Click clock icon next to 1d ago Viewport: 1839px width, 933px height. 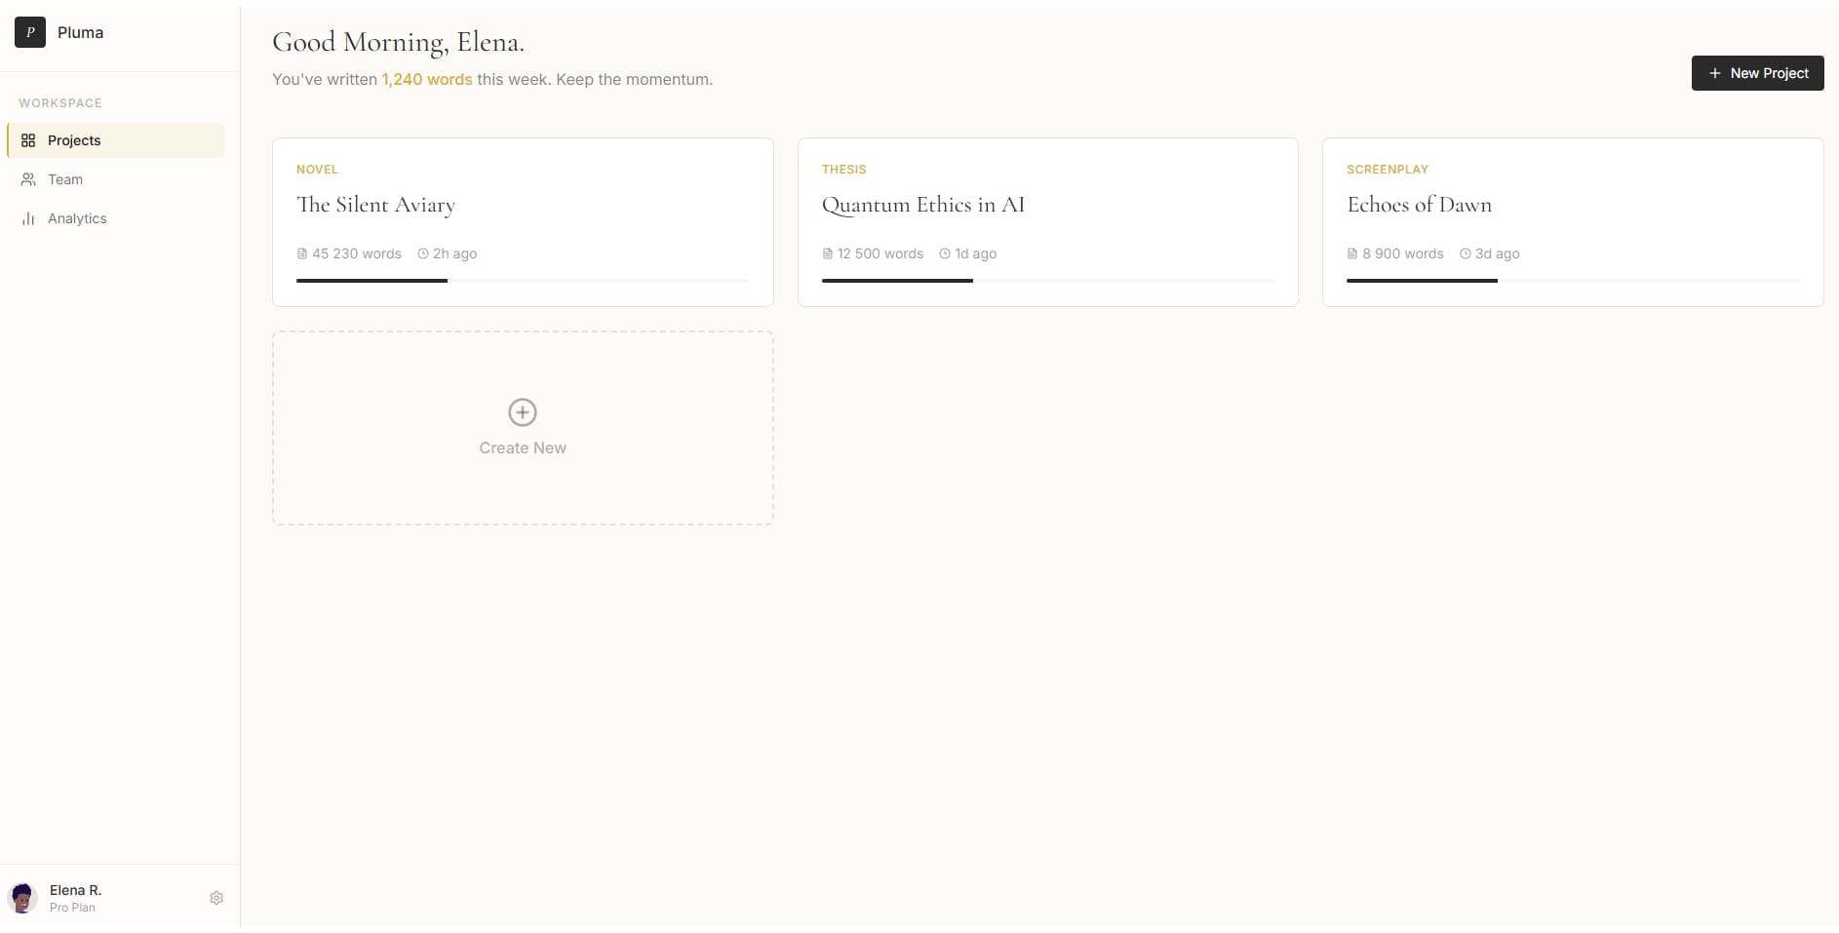[x=945, y=253]
